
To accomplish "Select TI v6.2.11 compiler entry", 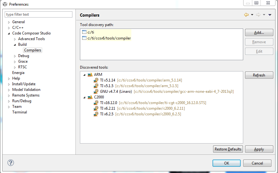I will click(142, 108).
